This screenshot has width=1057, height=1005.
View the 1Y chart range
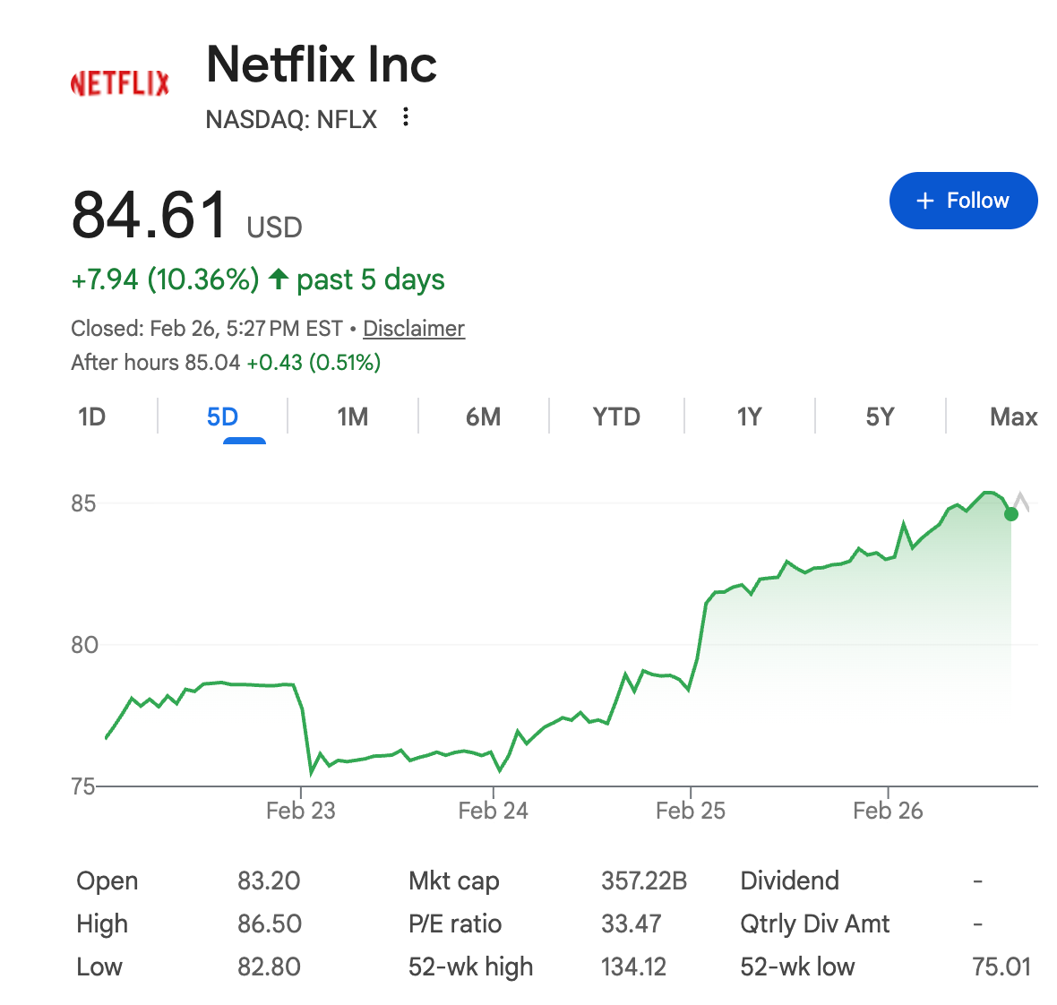749,417
